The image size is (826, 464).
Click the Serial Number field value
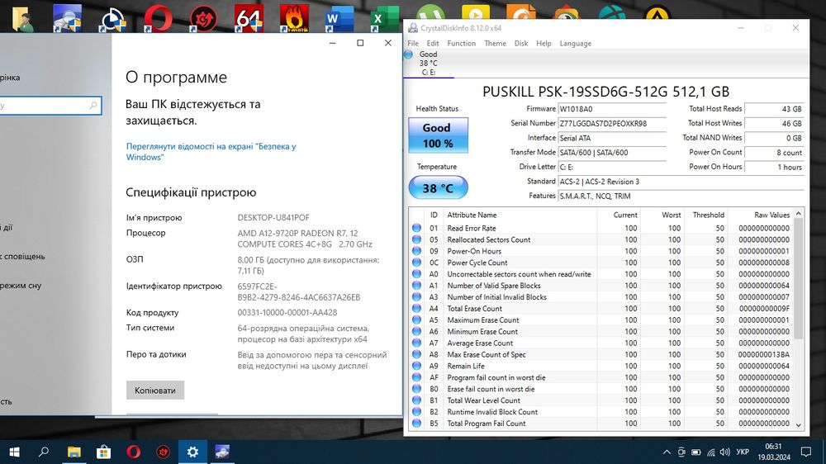[x=611, y=124]
